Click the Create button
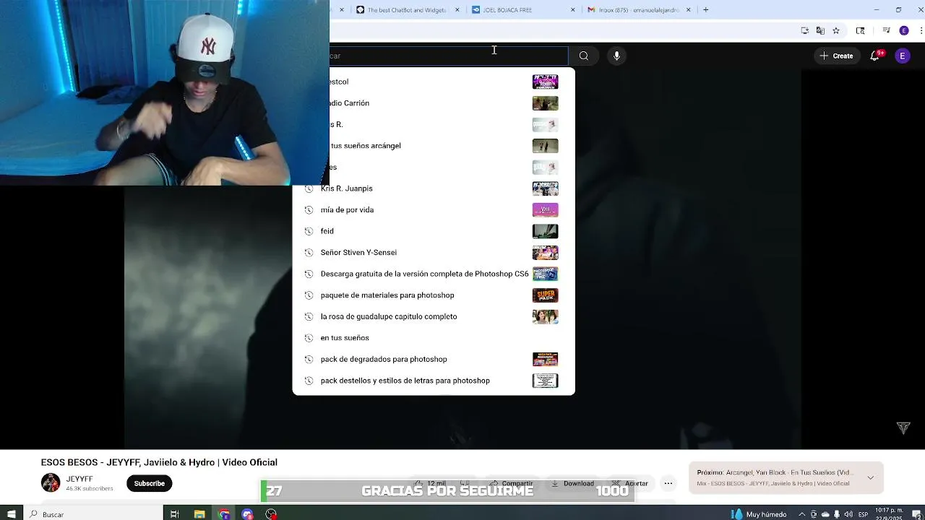 [x=836, y=56]
